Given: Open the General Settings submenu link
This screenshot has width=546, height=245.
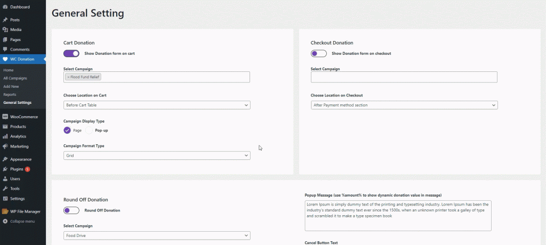Looking at the screenshot, I should [x=18, y=103].
